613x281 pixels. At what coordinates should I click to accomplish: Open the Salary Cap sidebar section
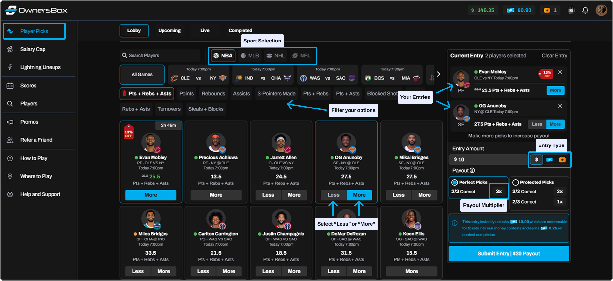pyautogui.click(x=33, y=49)
